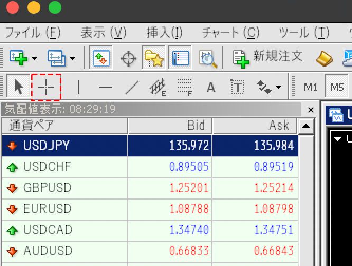Viewport: 352px width, 266px height.
Task: Open the arrows objects tool
Action: point(264,87)
